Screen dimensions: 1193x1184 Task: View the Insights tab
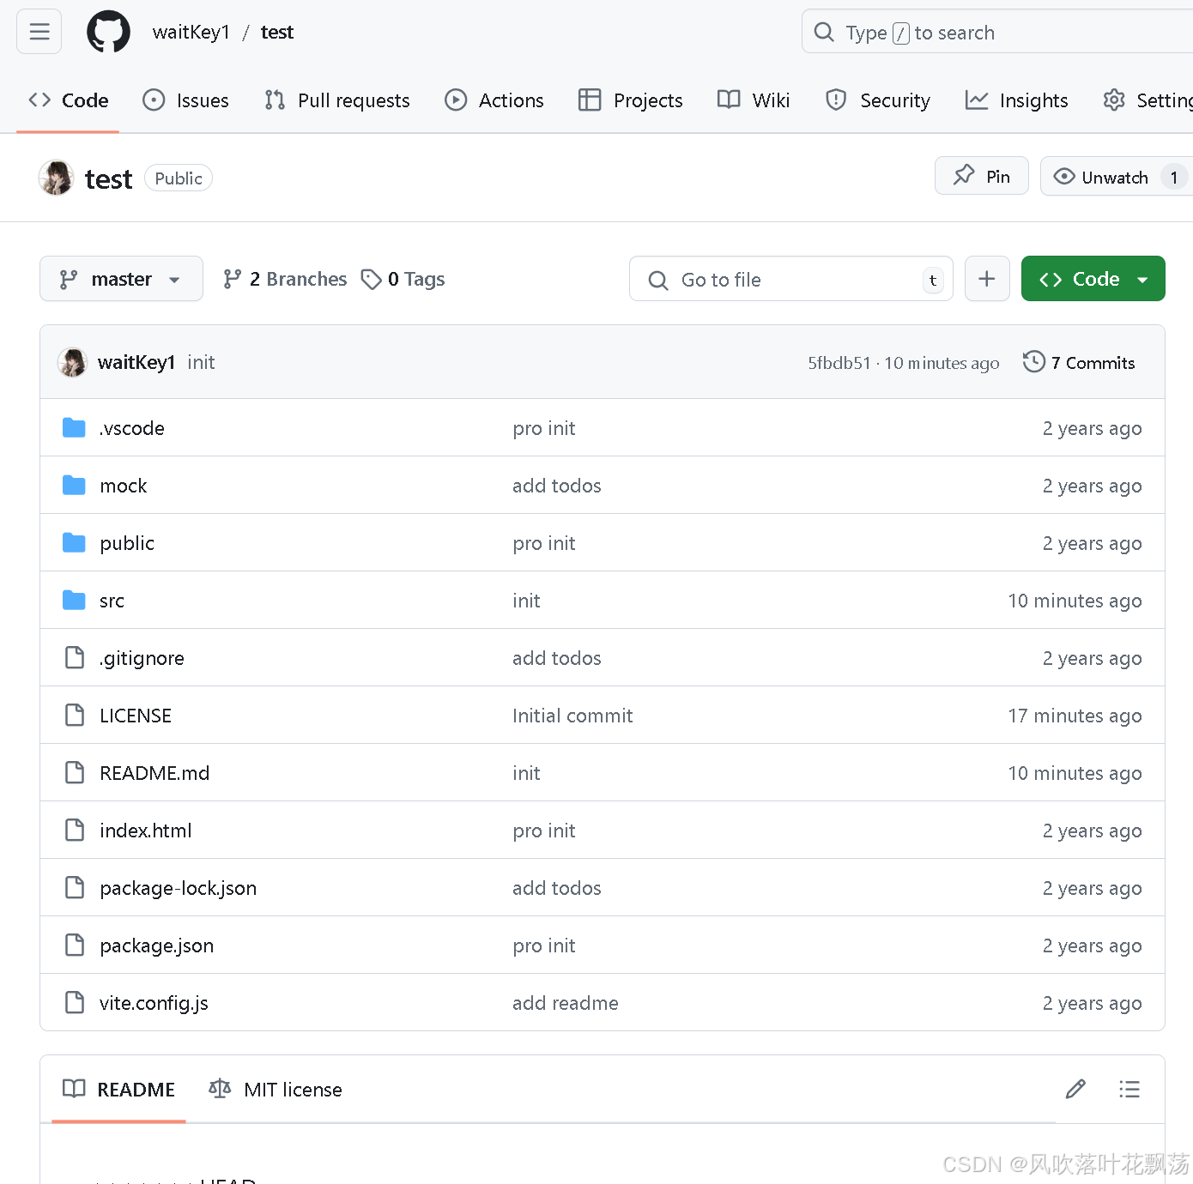[1017, 100]
